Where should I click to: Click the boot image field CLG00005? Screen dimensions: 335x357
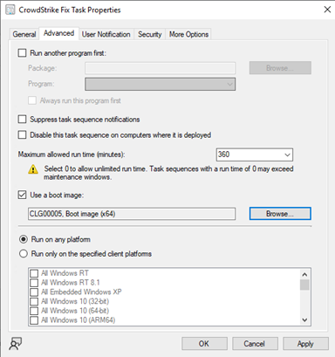132,214
